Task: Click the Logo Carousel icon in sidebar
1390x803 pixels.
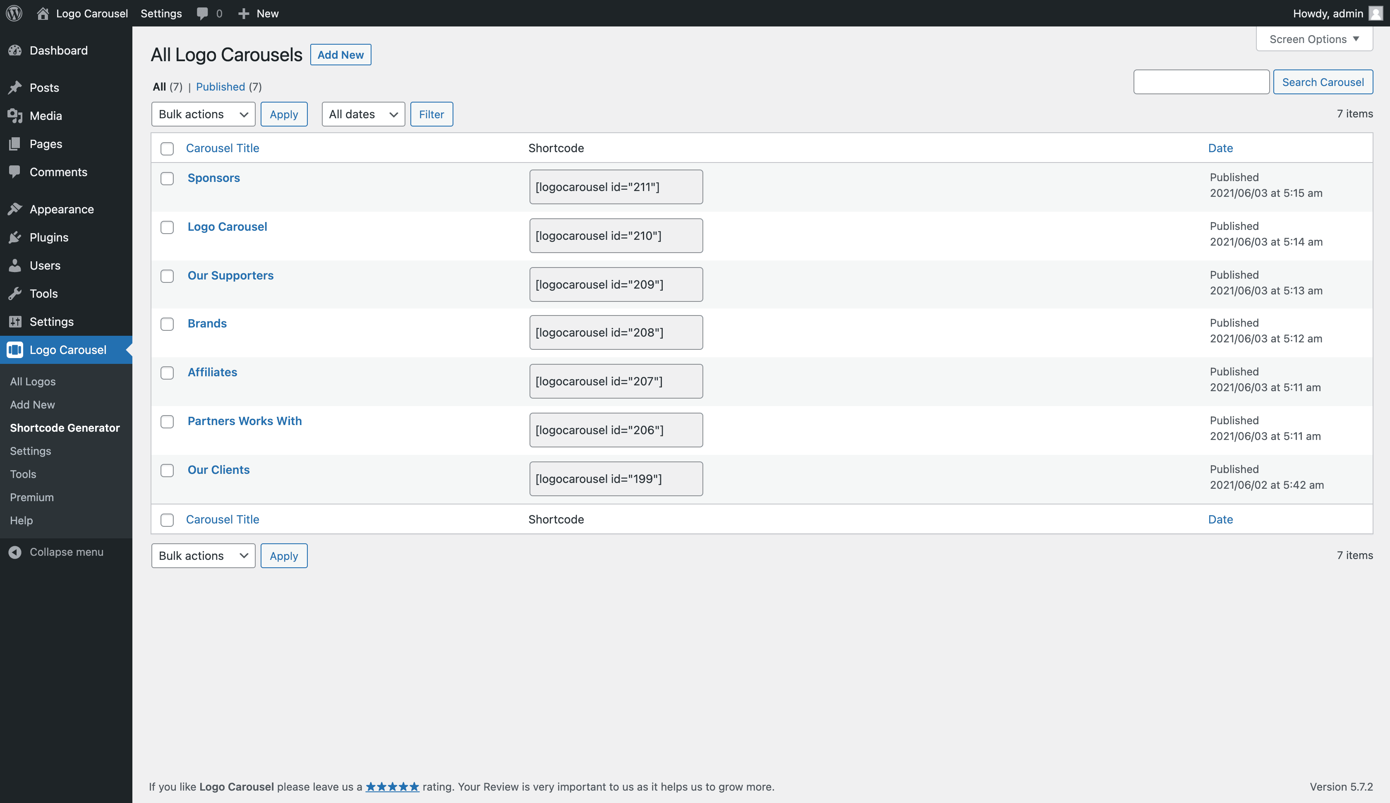Action: 15,349
